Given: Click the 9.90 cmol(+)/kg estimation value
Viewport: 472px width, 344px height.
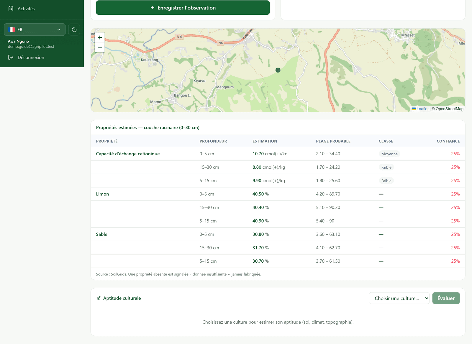Looking at the screenshot, I should click(x=269, y=181).
